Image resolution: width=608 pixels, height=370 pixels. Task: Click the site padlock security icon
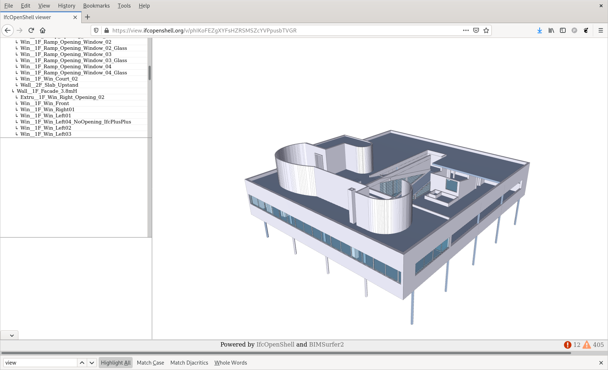[x=107, y=30]
